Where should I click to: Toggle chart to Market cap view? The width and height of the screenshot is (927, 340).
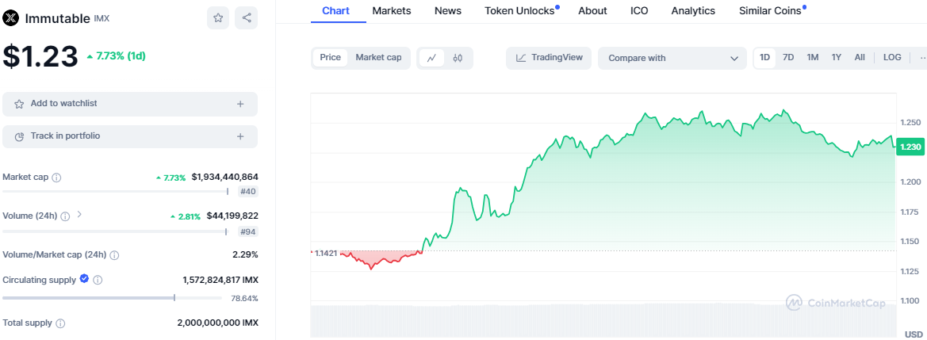pyautogui.click(x=378, y=57)
